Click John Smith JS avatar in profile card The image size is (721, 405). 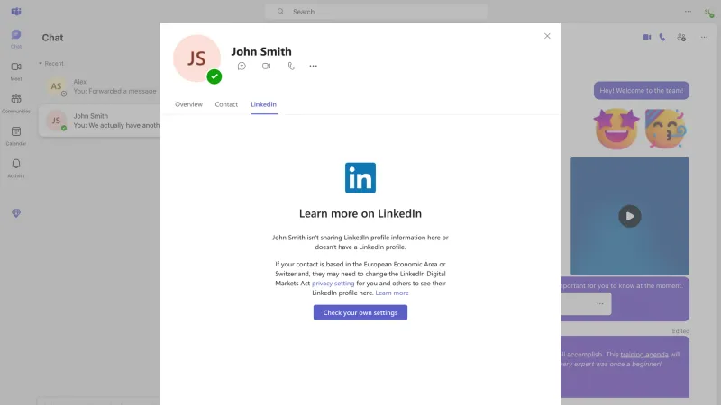pos(196,58)
